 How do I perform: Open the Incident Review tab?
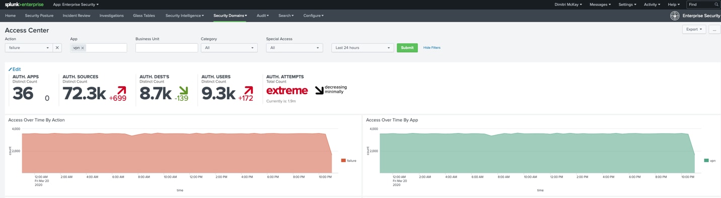pyautogui.click(x=77, y=16)
